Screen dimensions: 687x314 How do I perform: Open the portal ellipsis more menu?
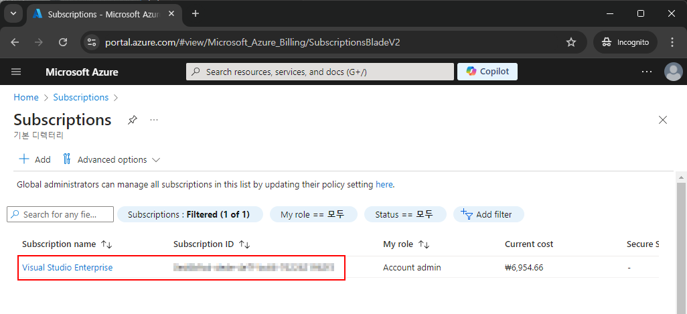coord(647,72)
